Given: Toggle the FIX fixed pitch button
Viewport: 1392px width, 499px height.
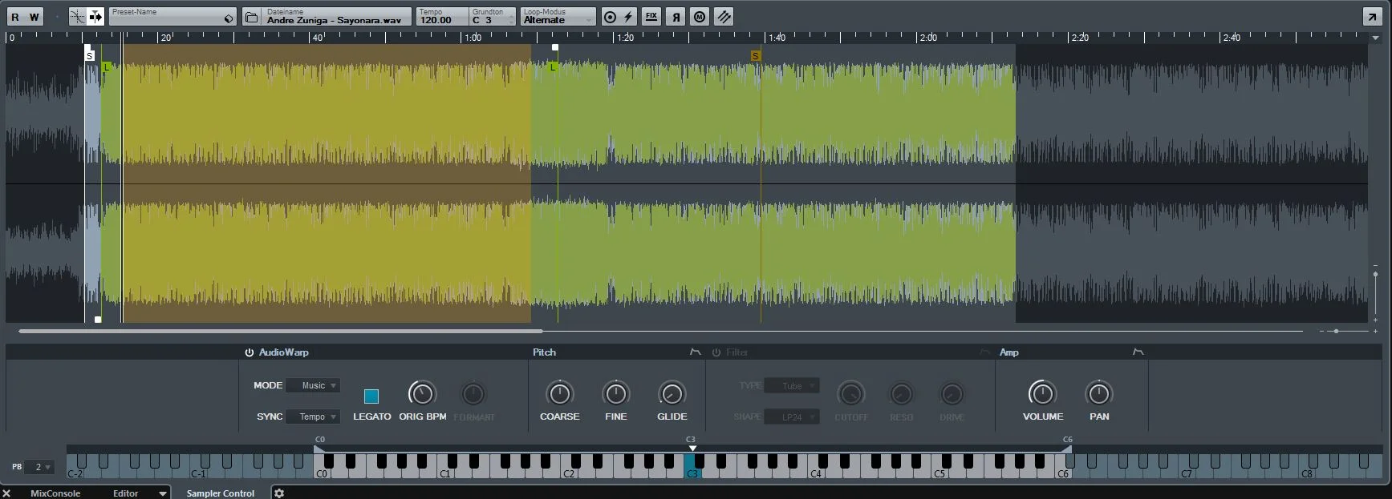Looking at the screenshot, I should pyautogui.click(x=651, y=17).
